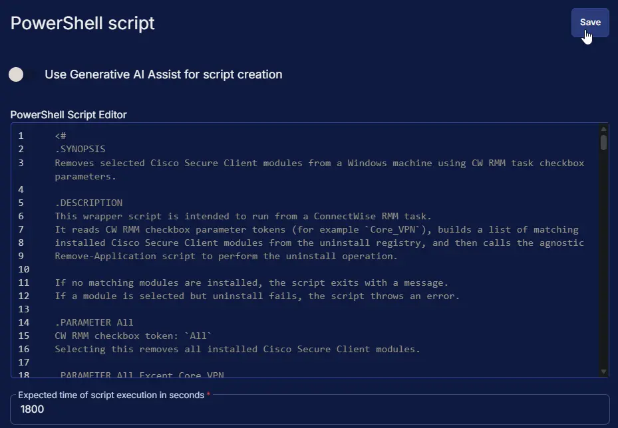
Task: Click the "PowerShell Script Editor" label
Action: (x=69, y=115)
